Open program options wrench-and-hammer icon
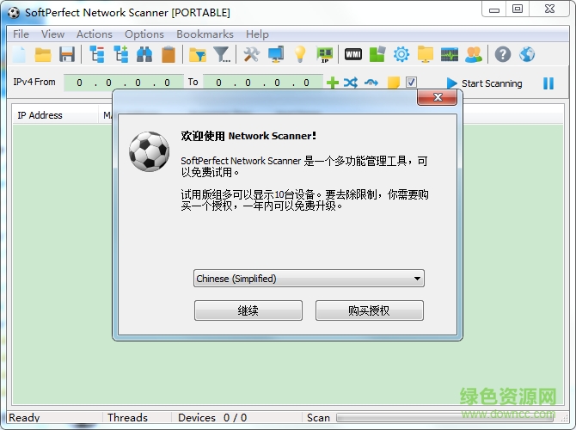Viewport: 576px width, 430px height. click(252, 54)
